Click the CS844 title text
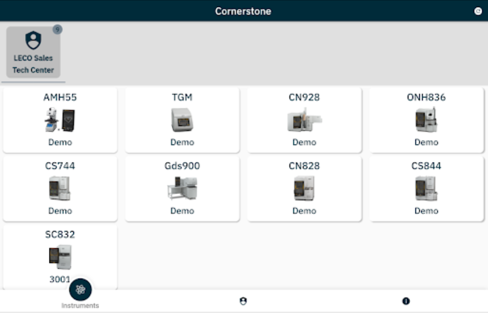488x313 pixels. tap(426, 166)
